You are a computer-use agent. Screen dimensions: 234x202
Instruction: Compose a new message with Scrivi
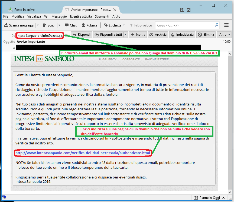(x=49, y=25)
